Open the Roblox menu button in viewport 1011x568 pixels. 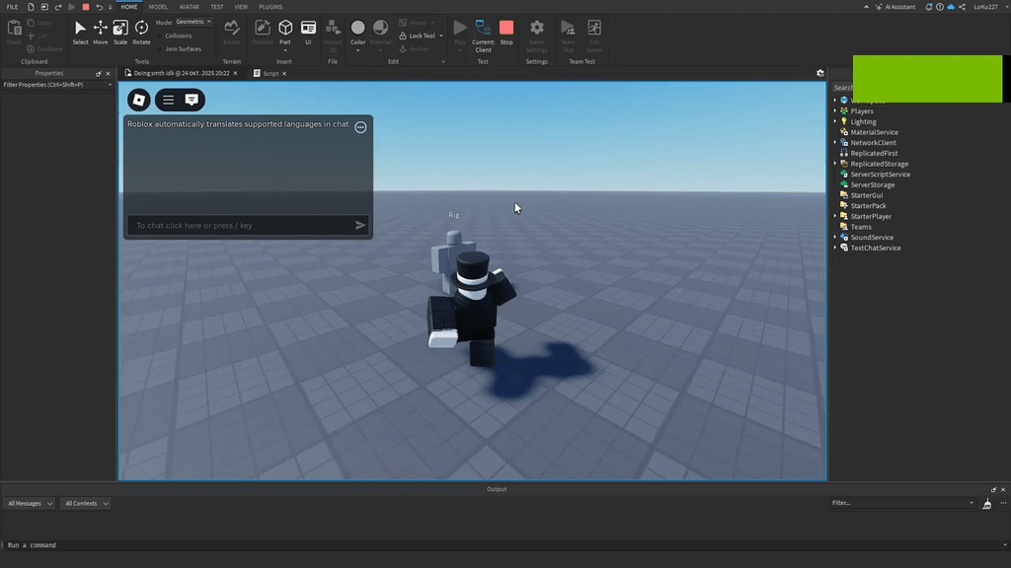[138, 100]
